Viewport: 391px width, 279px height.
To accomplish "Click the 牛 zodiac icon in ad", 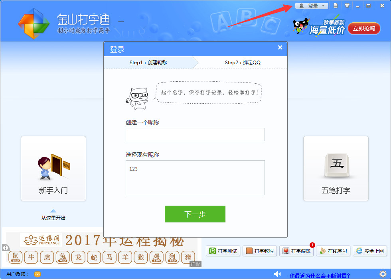I will tap(31, 257).
